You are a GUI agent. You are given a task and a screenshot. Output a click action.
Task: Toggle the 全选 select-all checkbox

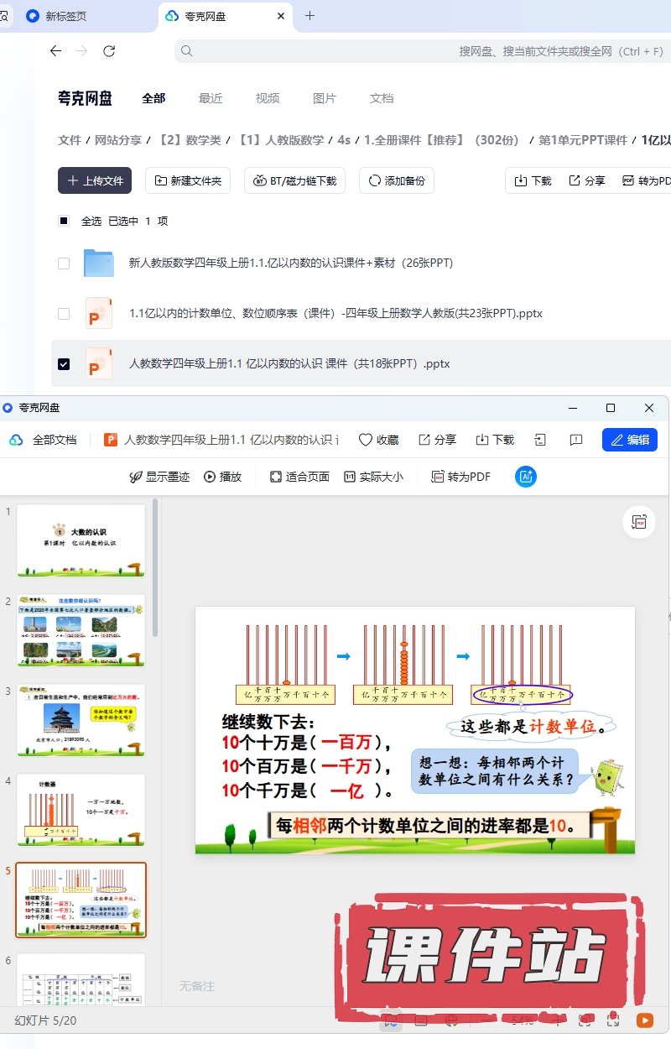[64, 222]
